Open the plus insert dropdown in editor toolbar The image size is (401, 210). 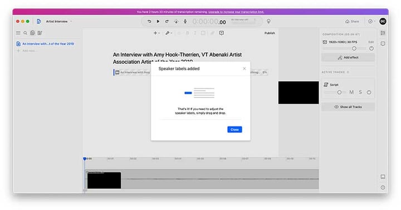point(157,33)
